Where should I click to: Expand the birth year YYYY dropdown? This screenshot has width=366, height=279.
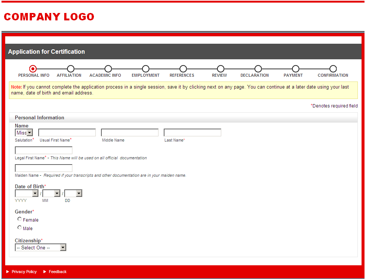[x=27, y=193]
